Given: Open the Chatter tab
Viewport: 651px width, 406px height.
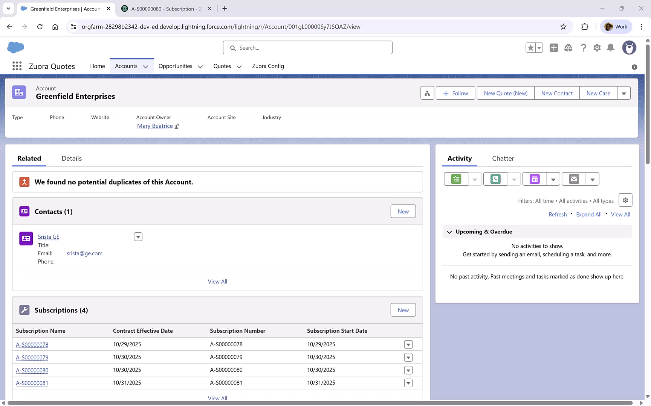Looking at the screenshot, I should tap(503, 158).
